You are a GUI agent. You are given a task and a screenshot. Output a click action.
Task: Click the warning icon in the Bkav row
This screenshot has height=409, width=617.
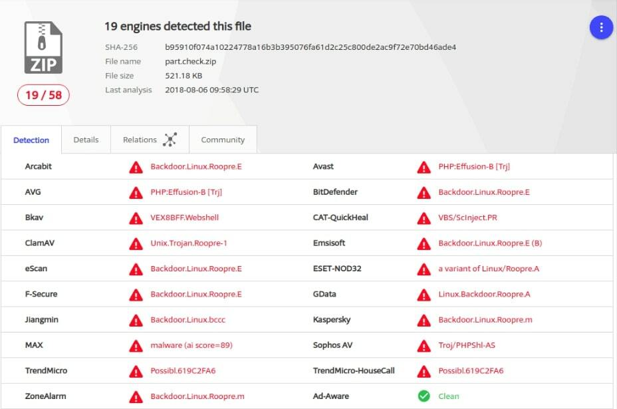(136, 219)
